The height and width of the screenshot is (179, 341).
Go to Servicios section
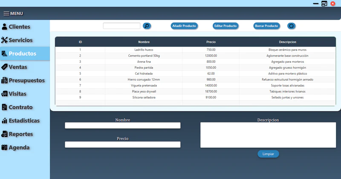coord(25,40)
